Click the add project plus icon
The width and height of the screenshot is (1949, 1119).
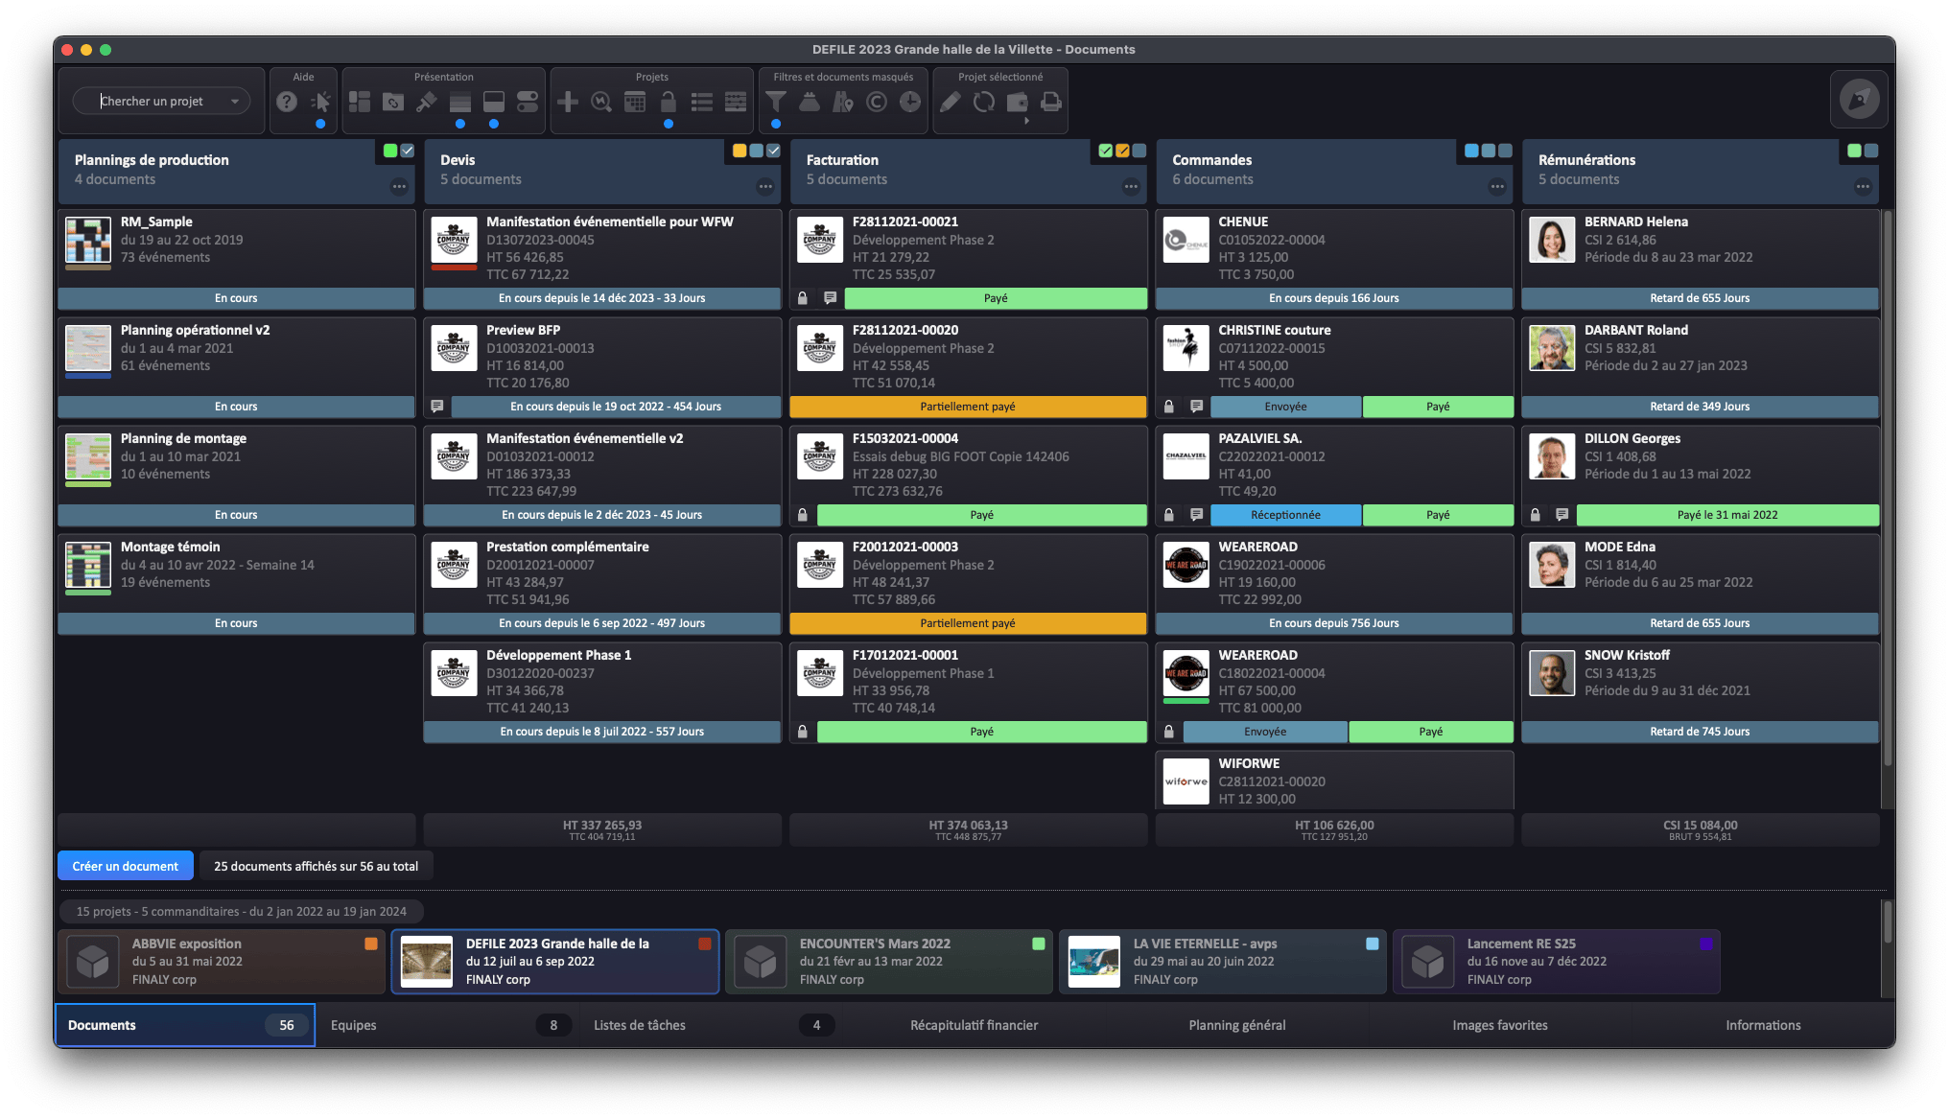pos(568,102)
